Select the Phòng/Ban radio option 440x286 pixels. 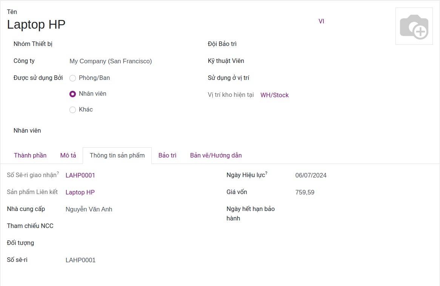pyautogui.click(x=73, y=78)
